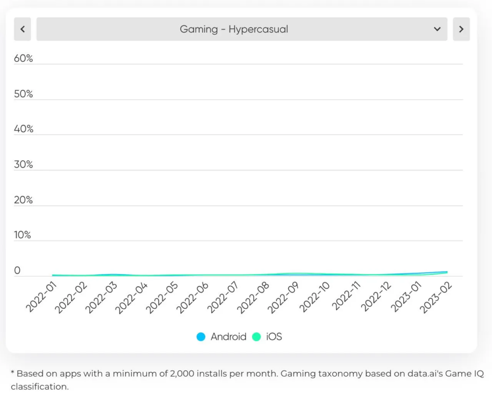Toggle the Android series via its legend label
492x403 pixels.
pyautogui.click(x=228, y=337)
